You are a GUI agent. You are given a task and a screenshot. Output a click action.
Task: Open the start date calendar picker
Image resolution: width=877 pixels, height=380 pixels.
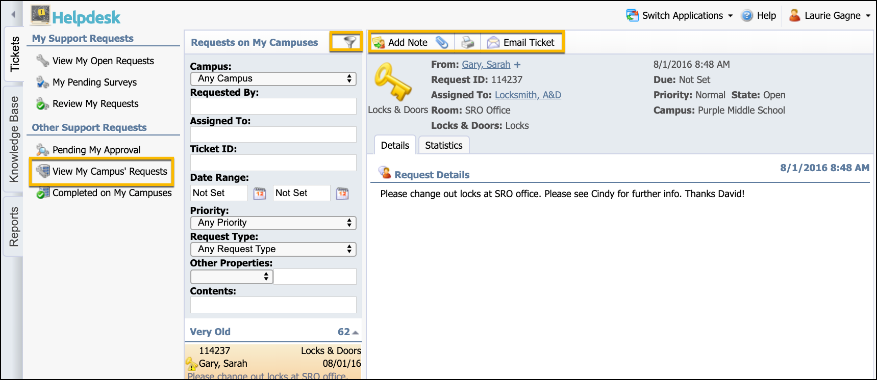click(260, 194)
